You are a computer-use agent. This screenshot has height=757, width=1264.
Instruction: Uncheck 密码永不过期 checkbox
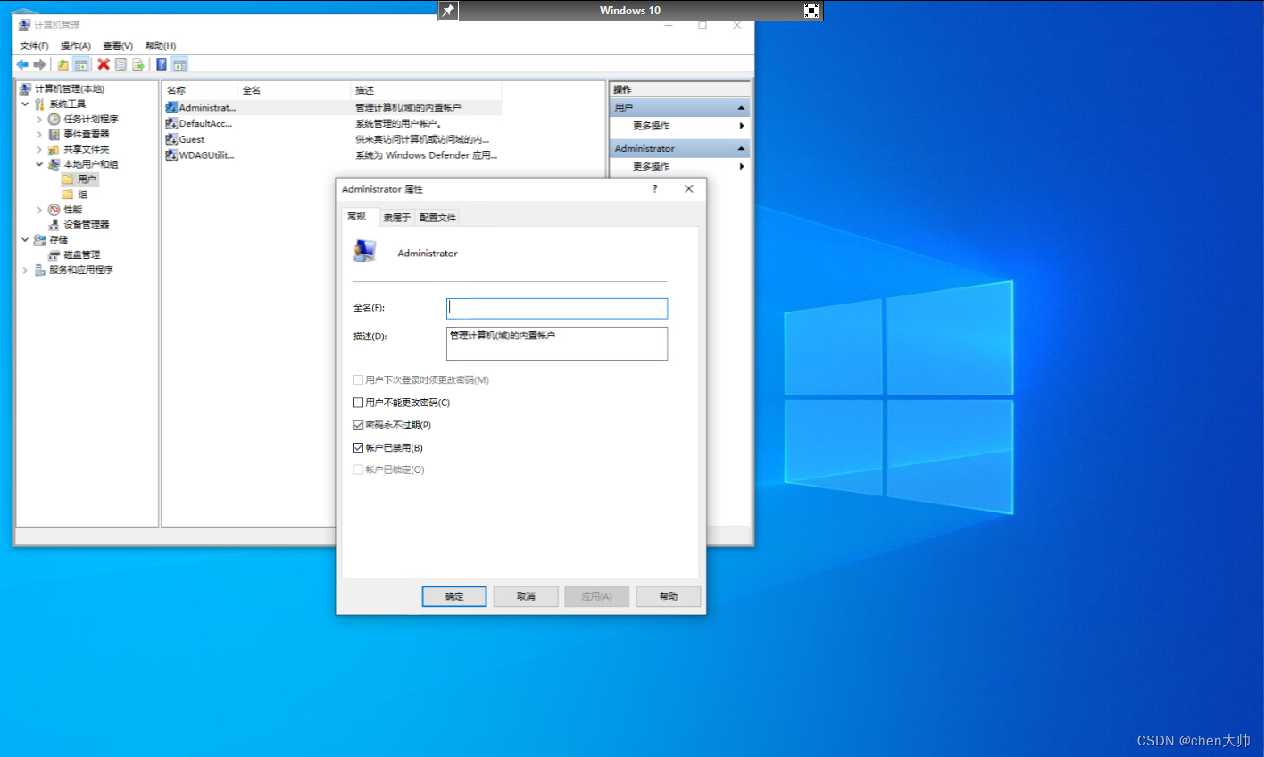pyautogui.click(x=358, y=425)
